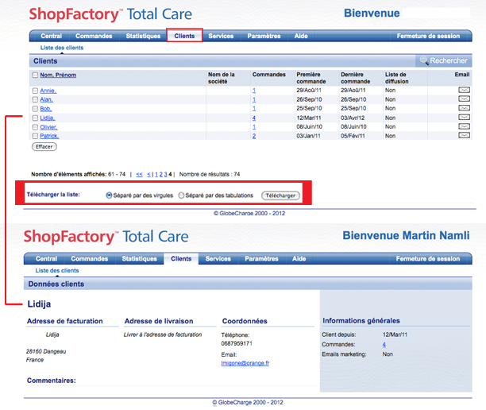Tick the checkbox next to Annie
This screenshot has height=410, width=486.
pyautogui.click(x=35, y=91)
